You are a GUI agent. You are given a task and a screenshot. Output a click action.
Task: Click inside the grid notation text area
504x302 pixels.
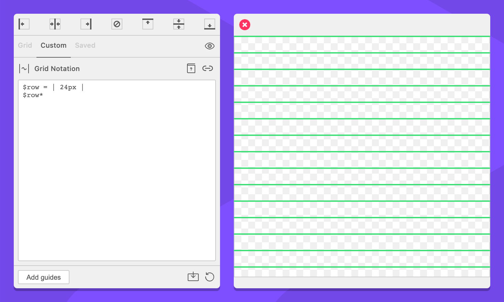click(117, 172)
